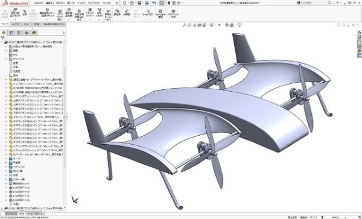This screenshot has width=362, height=219.
Task: Click the Appearances icon in right task pane
Action: tap(359, 51)
